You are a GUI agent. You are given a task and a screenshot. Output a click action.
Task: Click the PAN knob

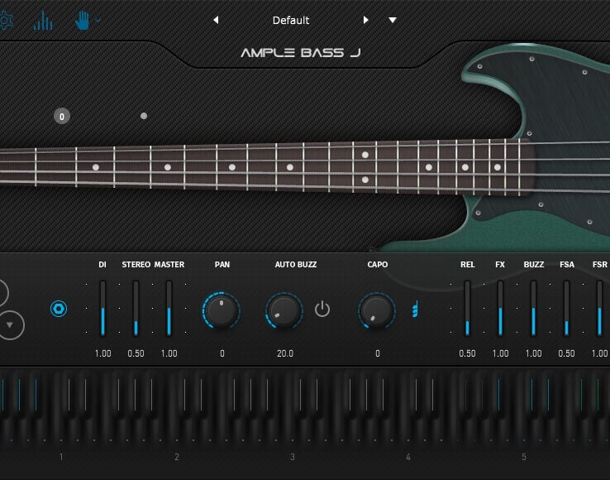coord(222,310)
